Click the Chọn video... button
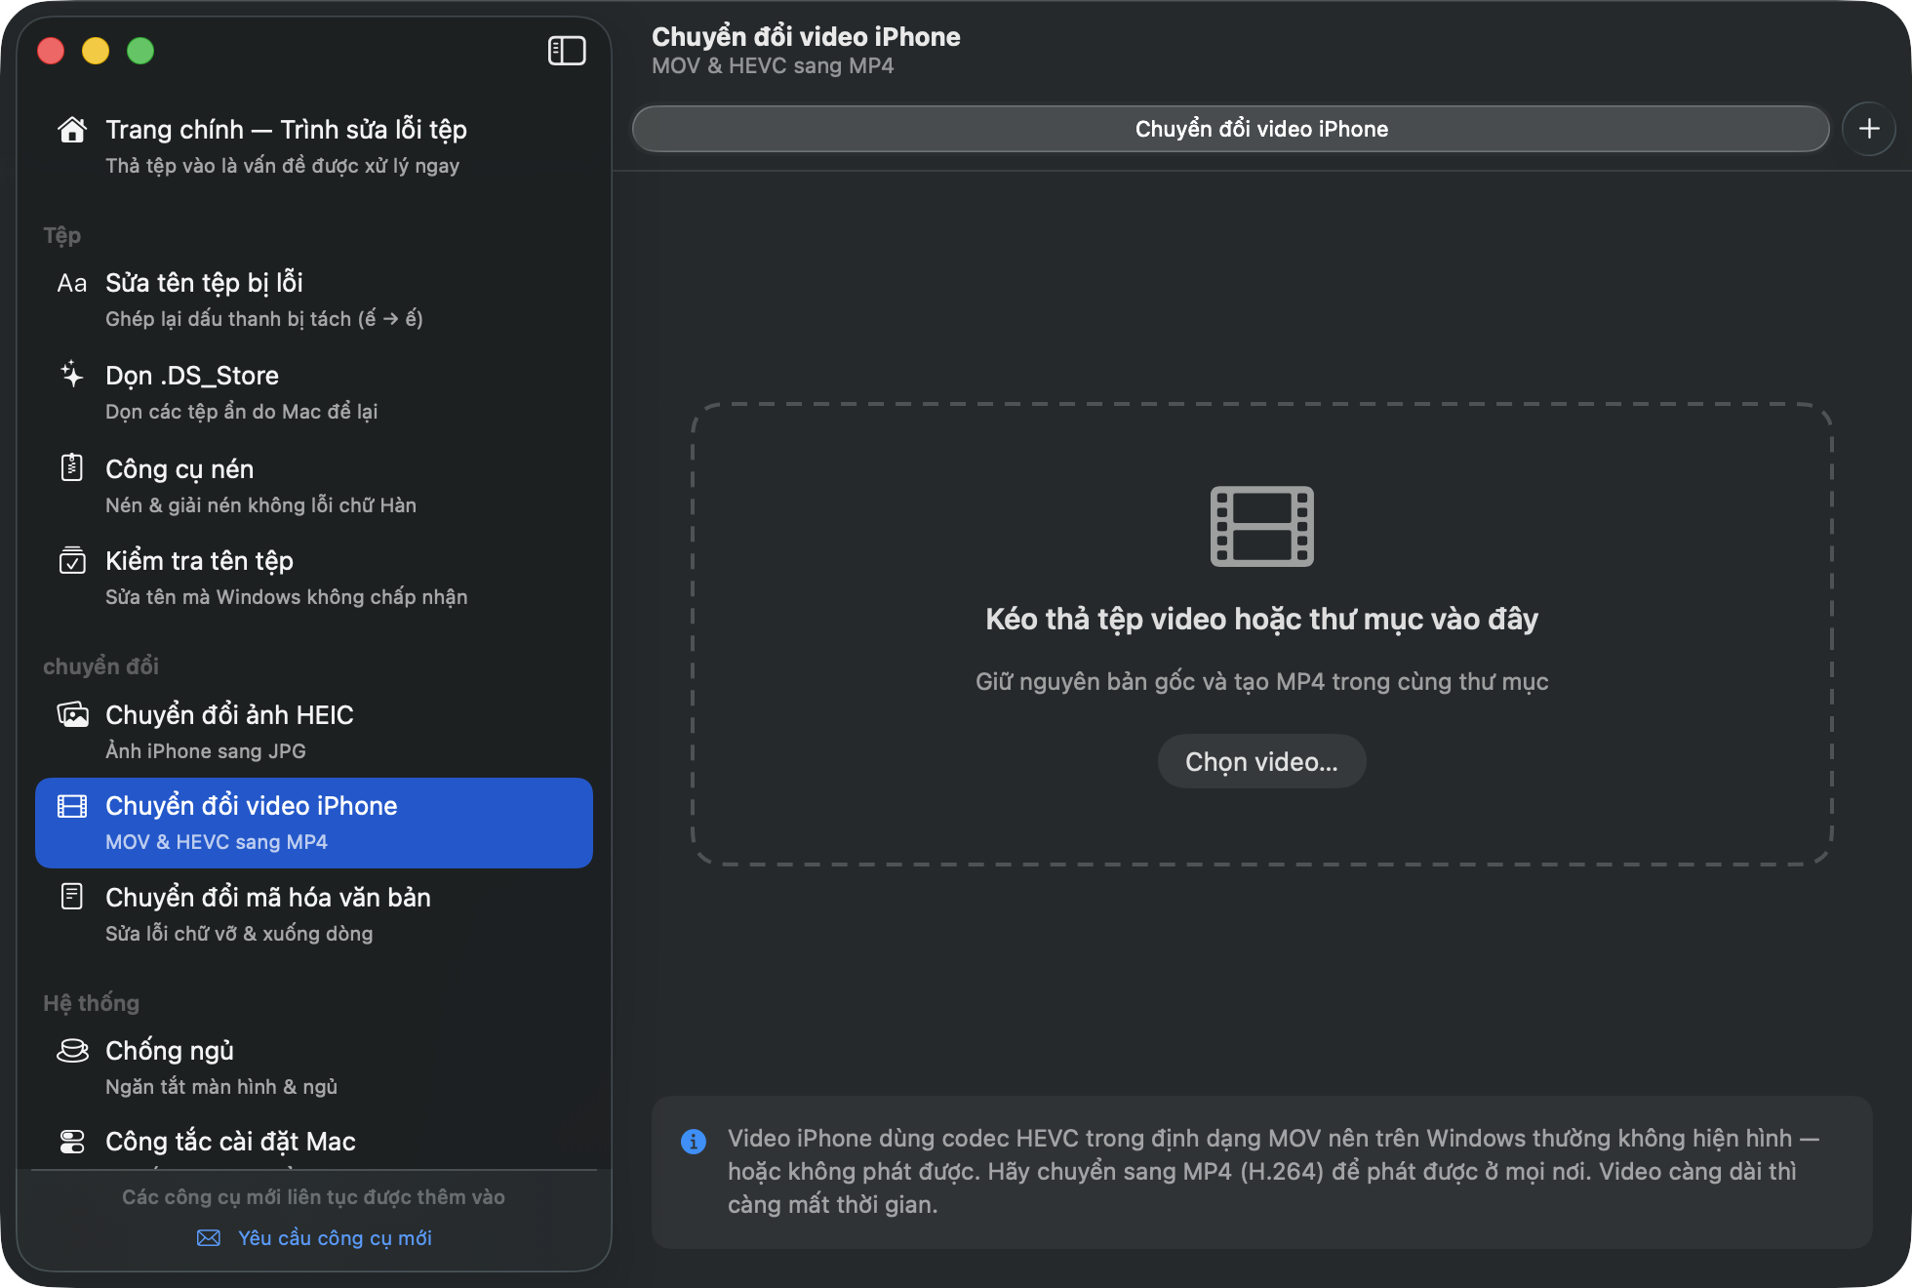 click(x=1262, y=761)
